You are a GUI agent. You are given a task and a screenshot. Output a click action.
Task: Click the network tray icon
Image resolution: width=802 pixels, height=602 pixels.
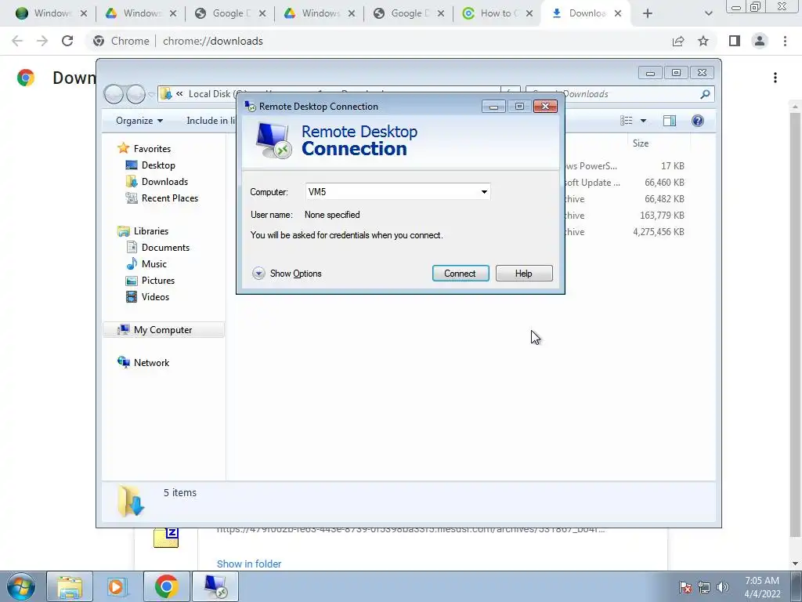[x=704, y=586]
